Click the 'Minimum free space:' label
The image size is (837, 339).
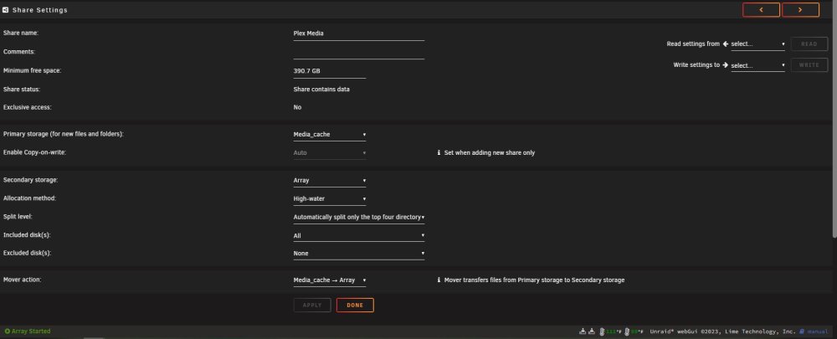pyautogui.click(x=32, y=71)
